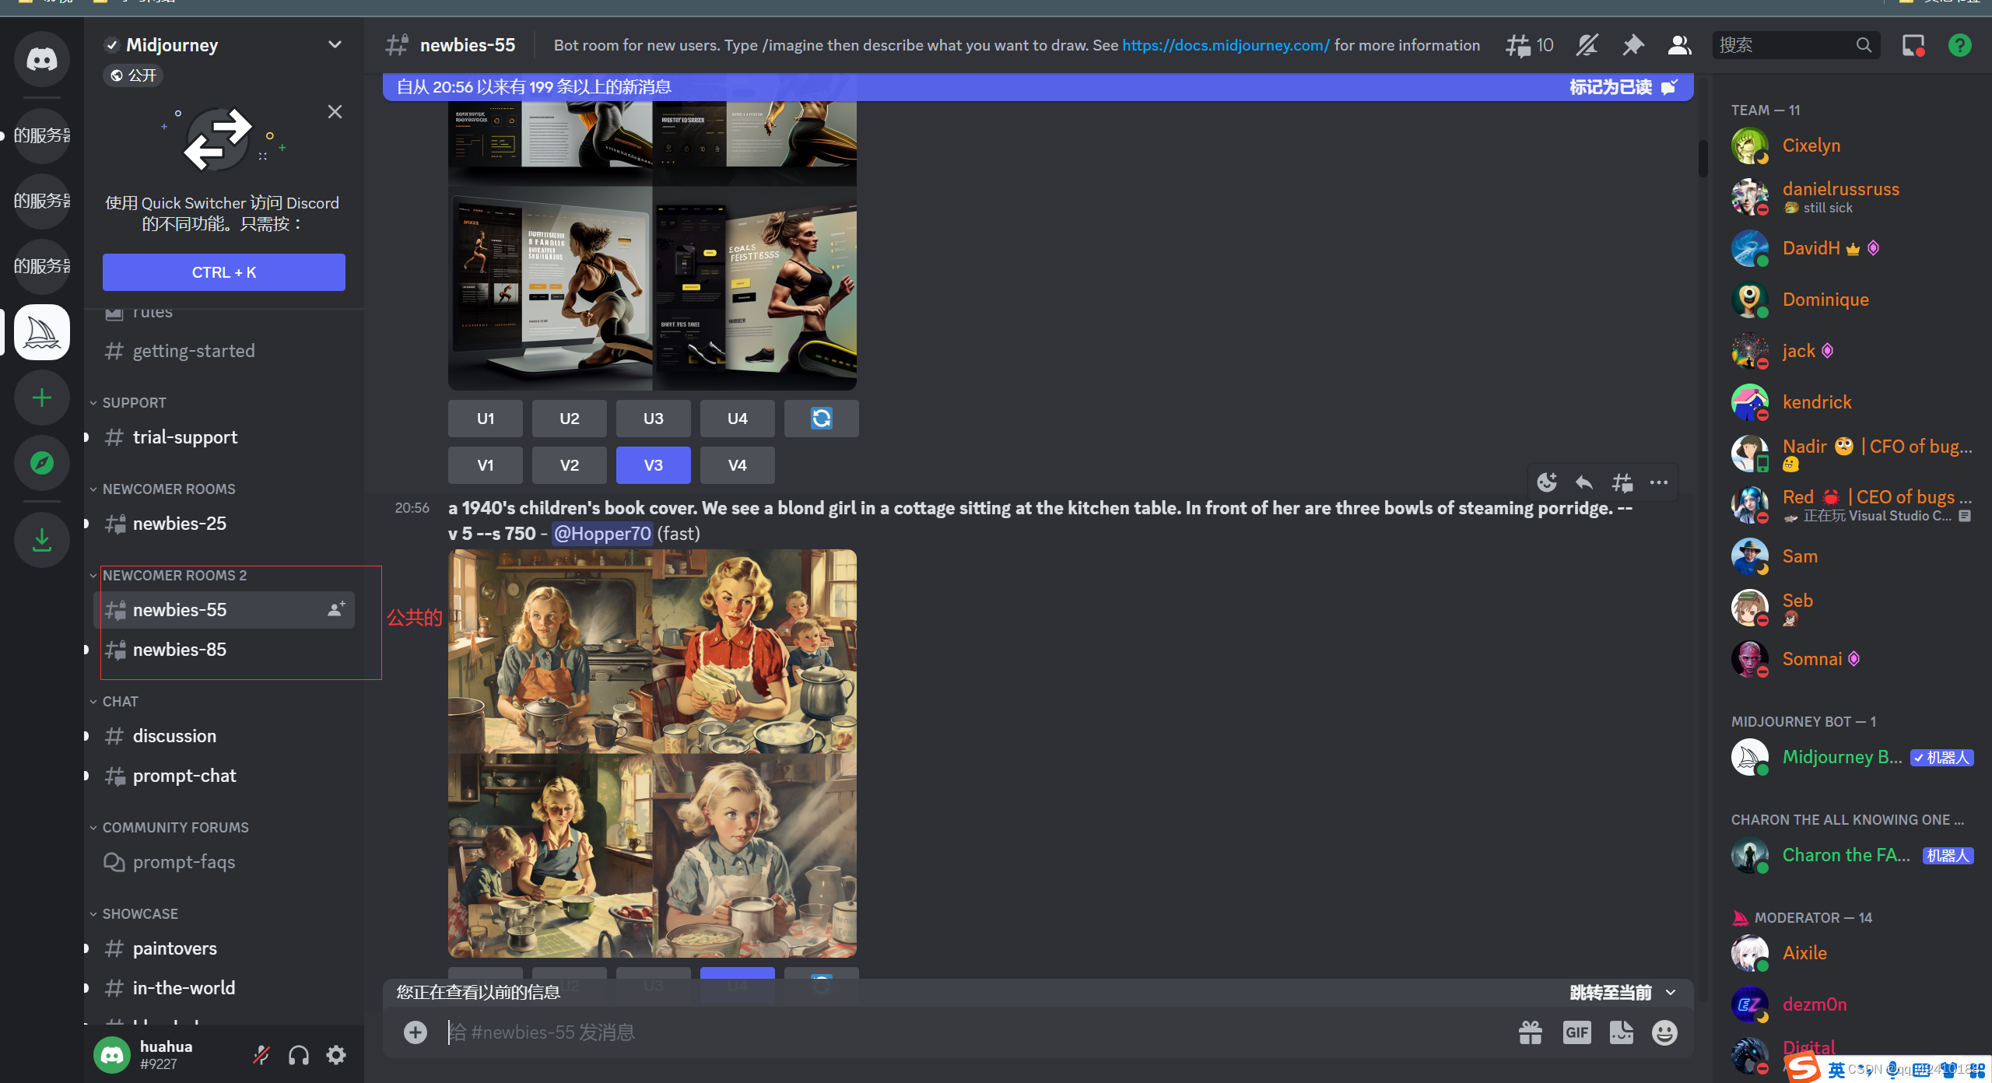Image resolution: width=1992 pixels, height=1083 pixels.
Task: Toggle microphone mute for huahua
Action: coord(261,1055)
